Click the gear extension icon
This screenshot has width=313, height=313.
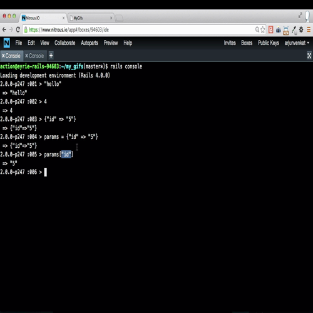click(x=301, y=29)
